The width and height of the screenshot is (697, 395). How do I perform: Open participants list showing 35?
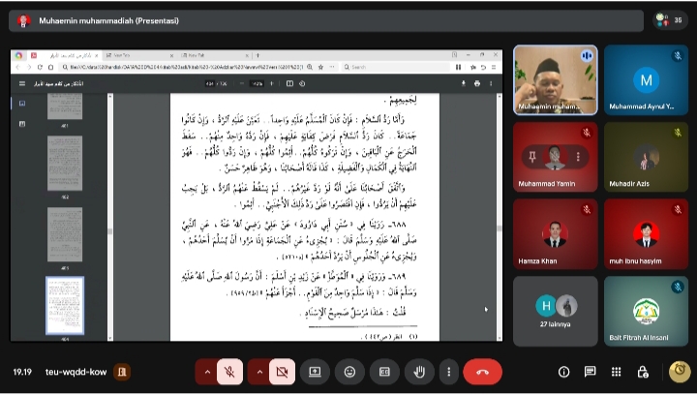(670, 20)
